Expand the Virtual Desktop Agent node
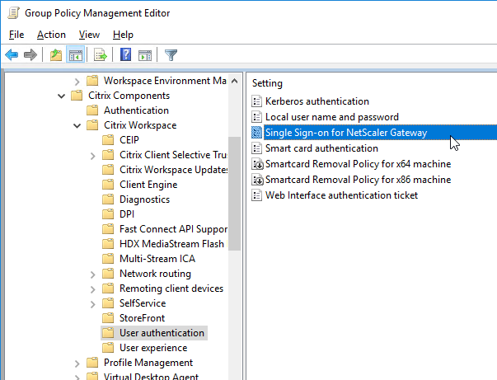This screenshot has width=497, height=380. click(x=77, y=378)
